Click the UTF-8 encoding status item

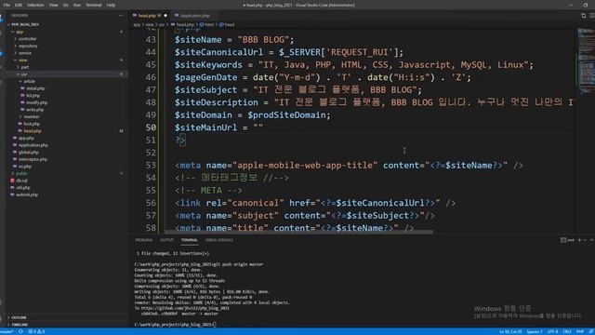[x=552, y=331]
